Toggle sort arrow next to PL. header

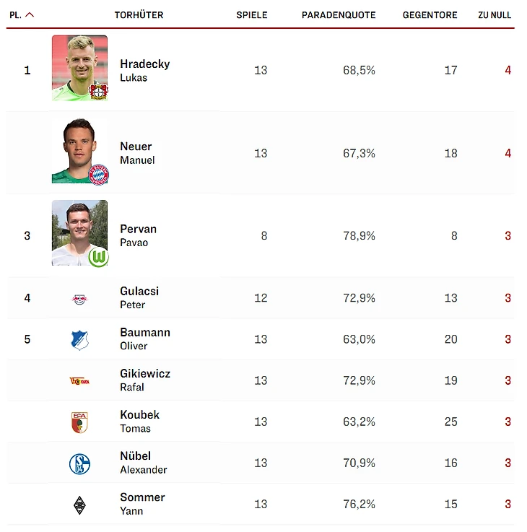point(30,15)
